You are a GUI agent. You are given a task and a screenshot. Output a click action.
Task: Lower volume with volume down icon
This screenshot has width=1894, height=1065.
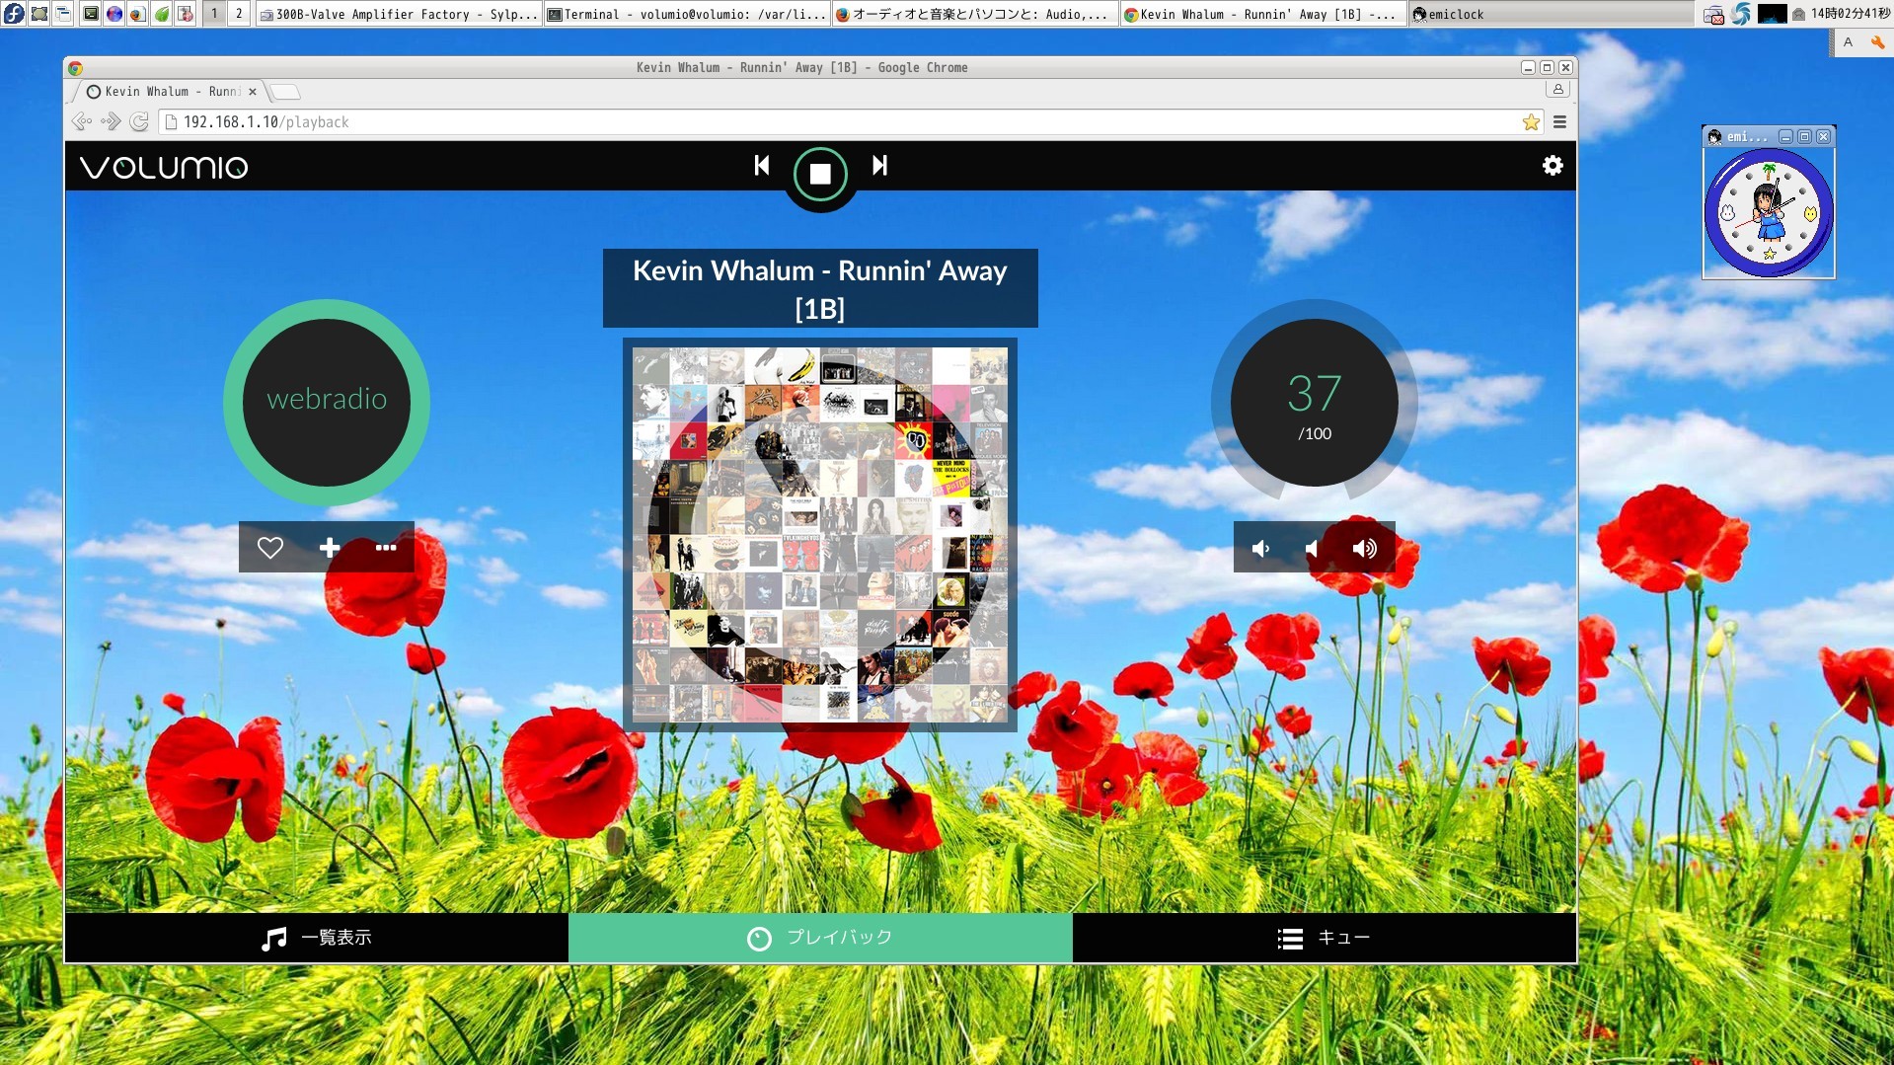click(x=1260, y=549)
